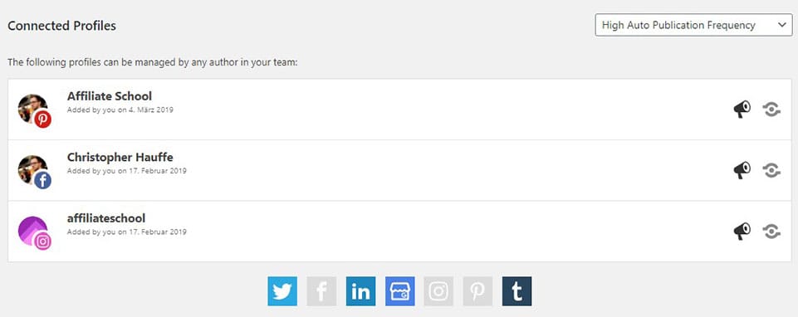Click megaphone icon for Christopher Hauffe

tap(742, 170)
